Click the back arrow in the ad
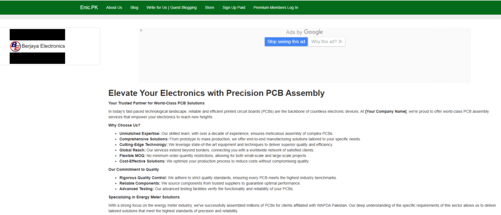The width and height of the screenshot is (501, 215). 141,30
